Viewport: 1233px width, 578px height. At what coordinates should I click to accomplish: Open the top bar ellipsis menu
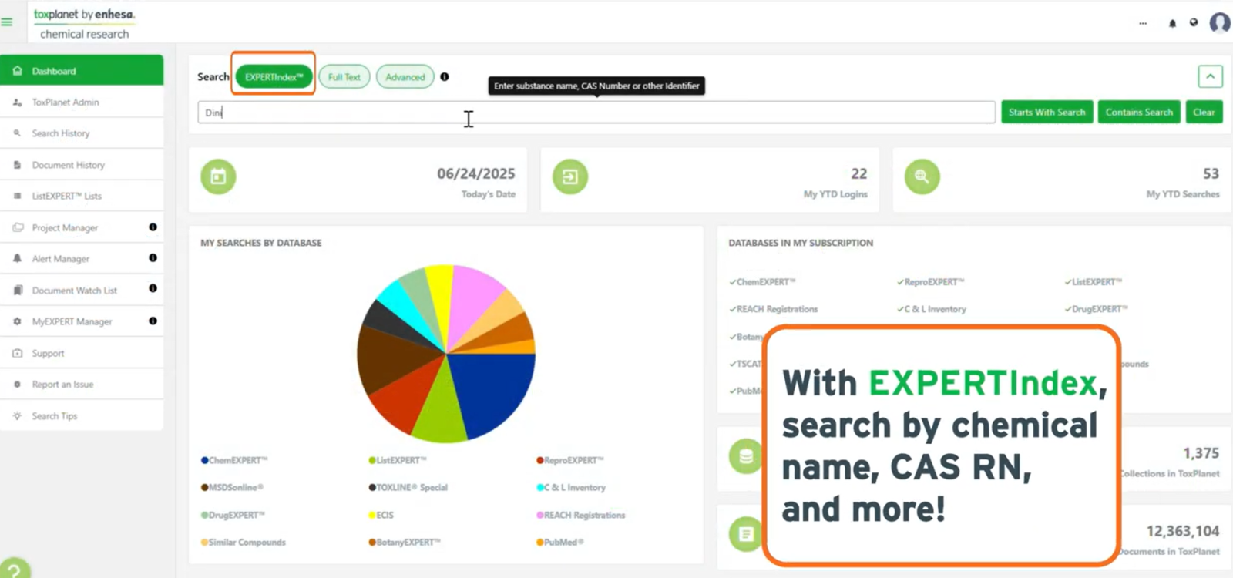pyautogui.click(x=1143, y=23)
